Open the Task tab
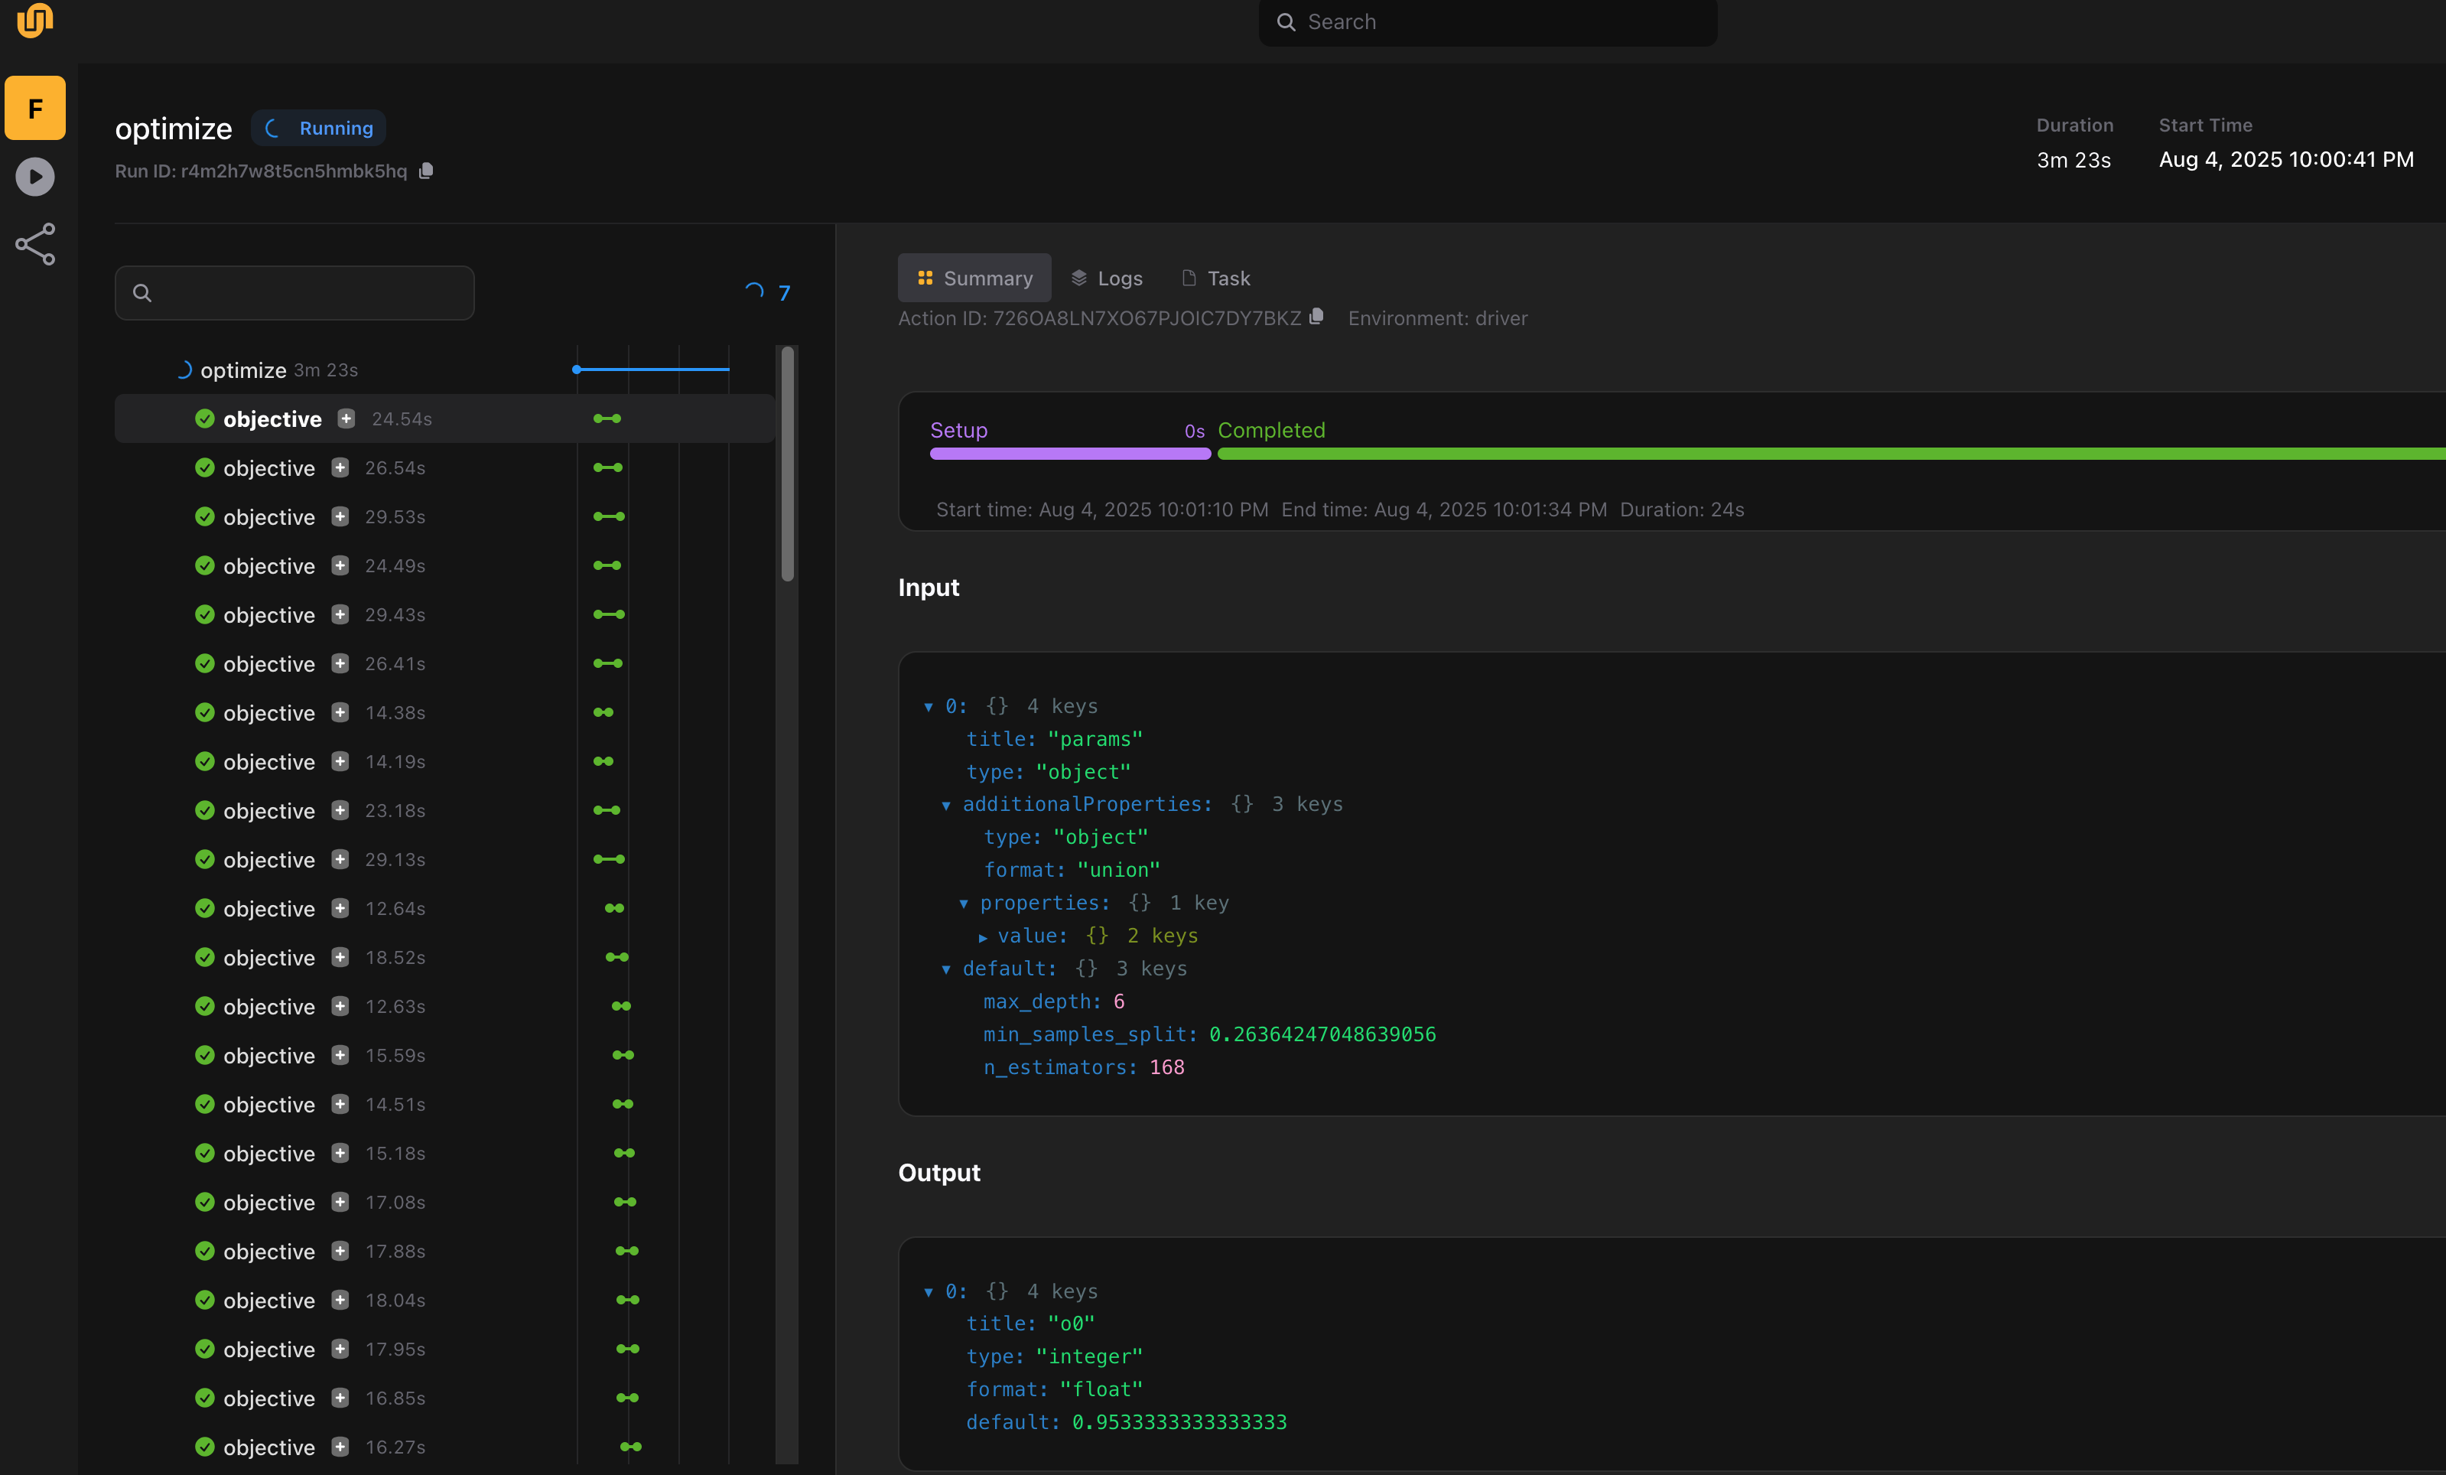2446x1475 pixels. click(1215, 278)
